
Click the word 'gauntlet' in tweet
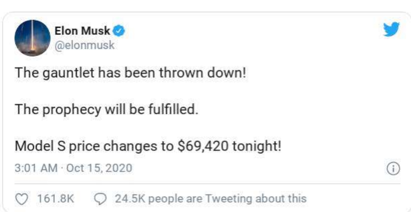click(x=68, y=74)
